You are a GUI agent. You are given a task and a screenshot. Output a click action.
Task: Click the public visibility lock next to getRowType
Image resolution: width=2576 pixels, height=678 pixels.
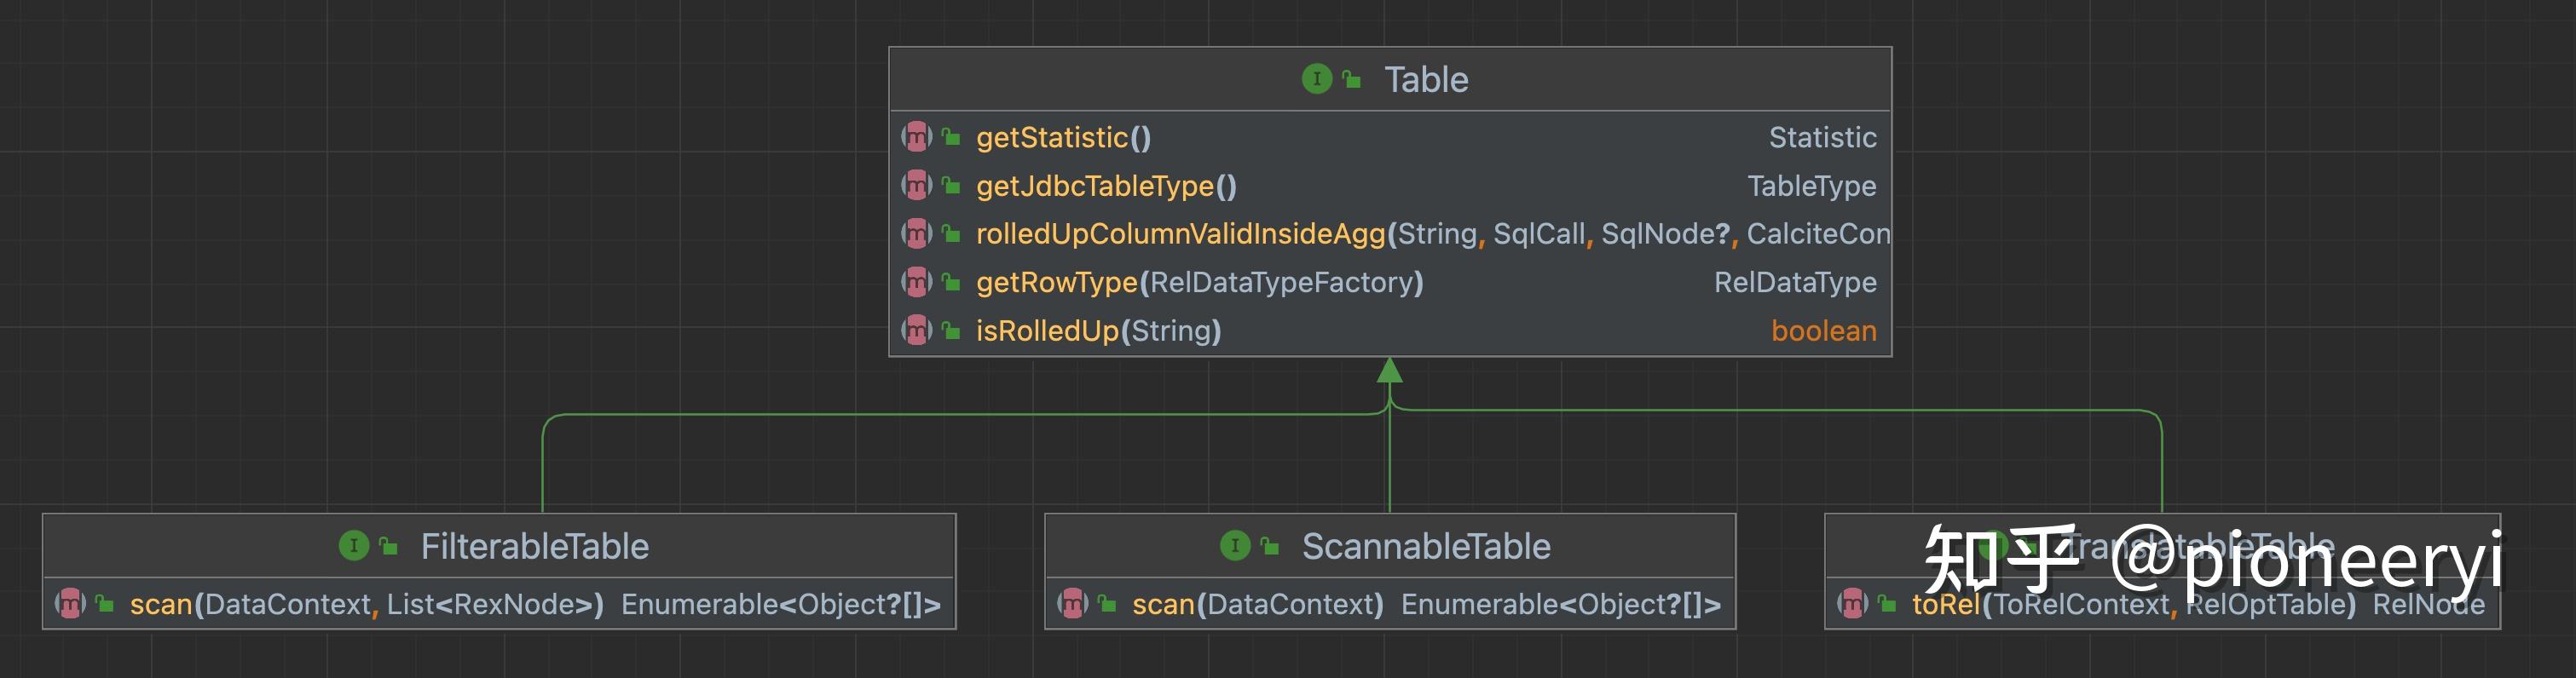tap(951, 283)
